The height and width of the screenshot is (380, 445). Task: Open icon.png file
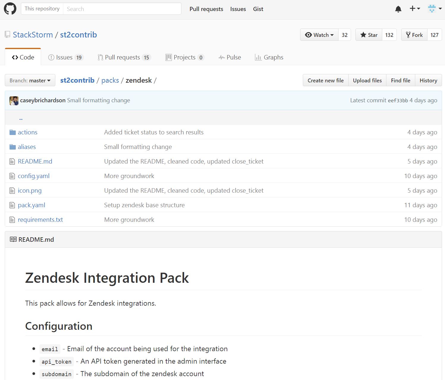point(30,191)
